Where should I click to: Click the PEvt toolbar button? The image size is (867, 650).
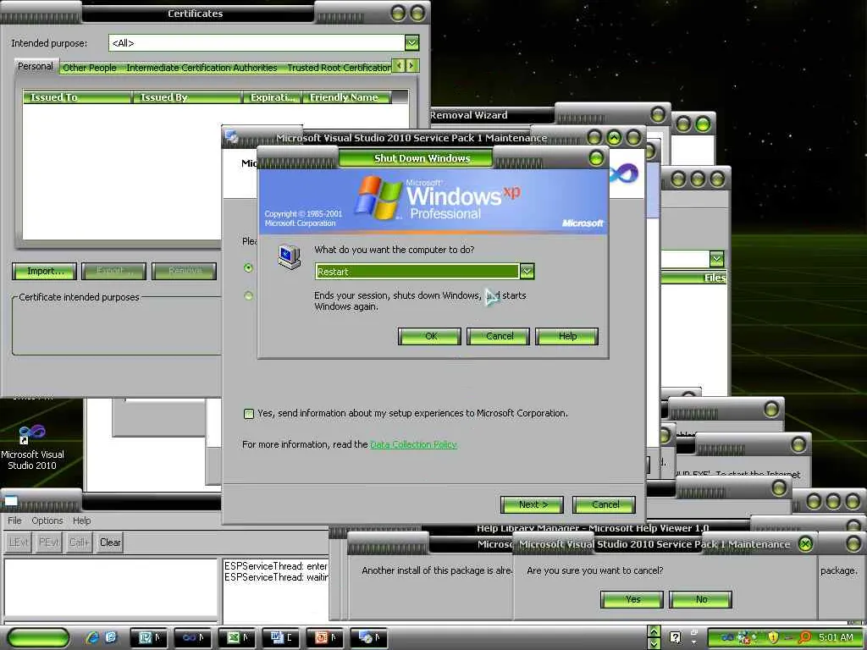(48, 543)
